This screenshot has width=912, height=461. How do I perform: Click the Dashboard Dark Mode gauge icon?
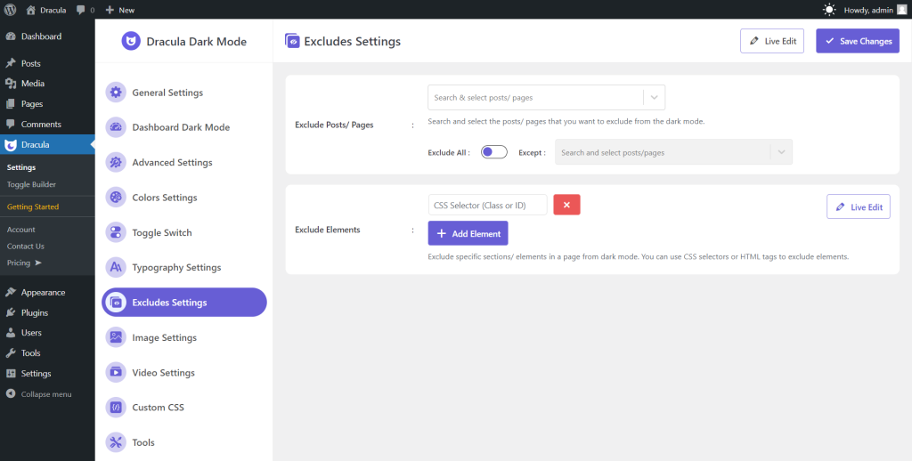coord(116,127)
